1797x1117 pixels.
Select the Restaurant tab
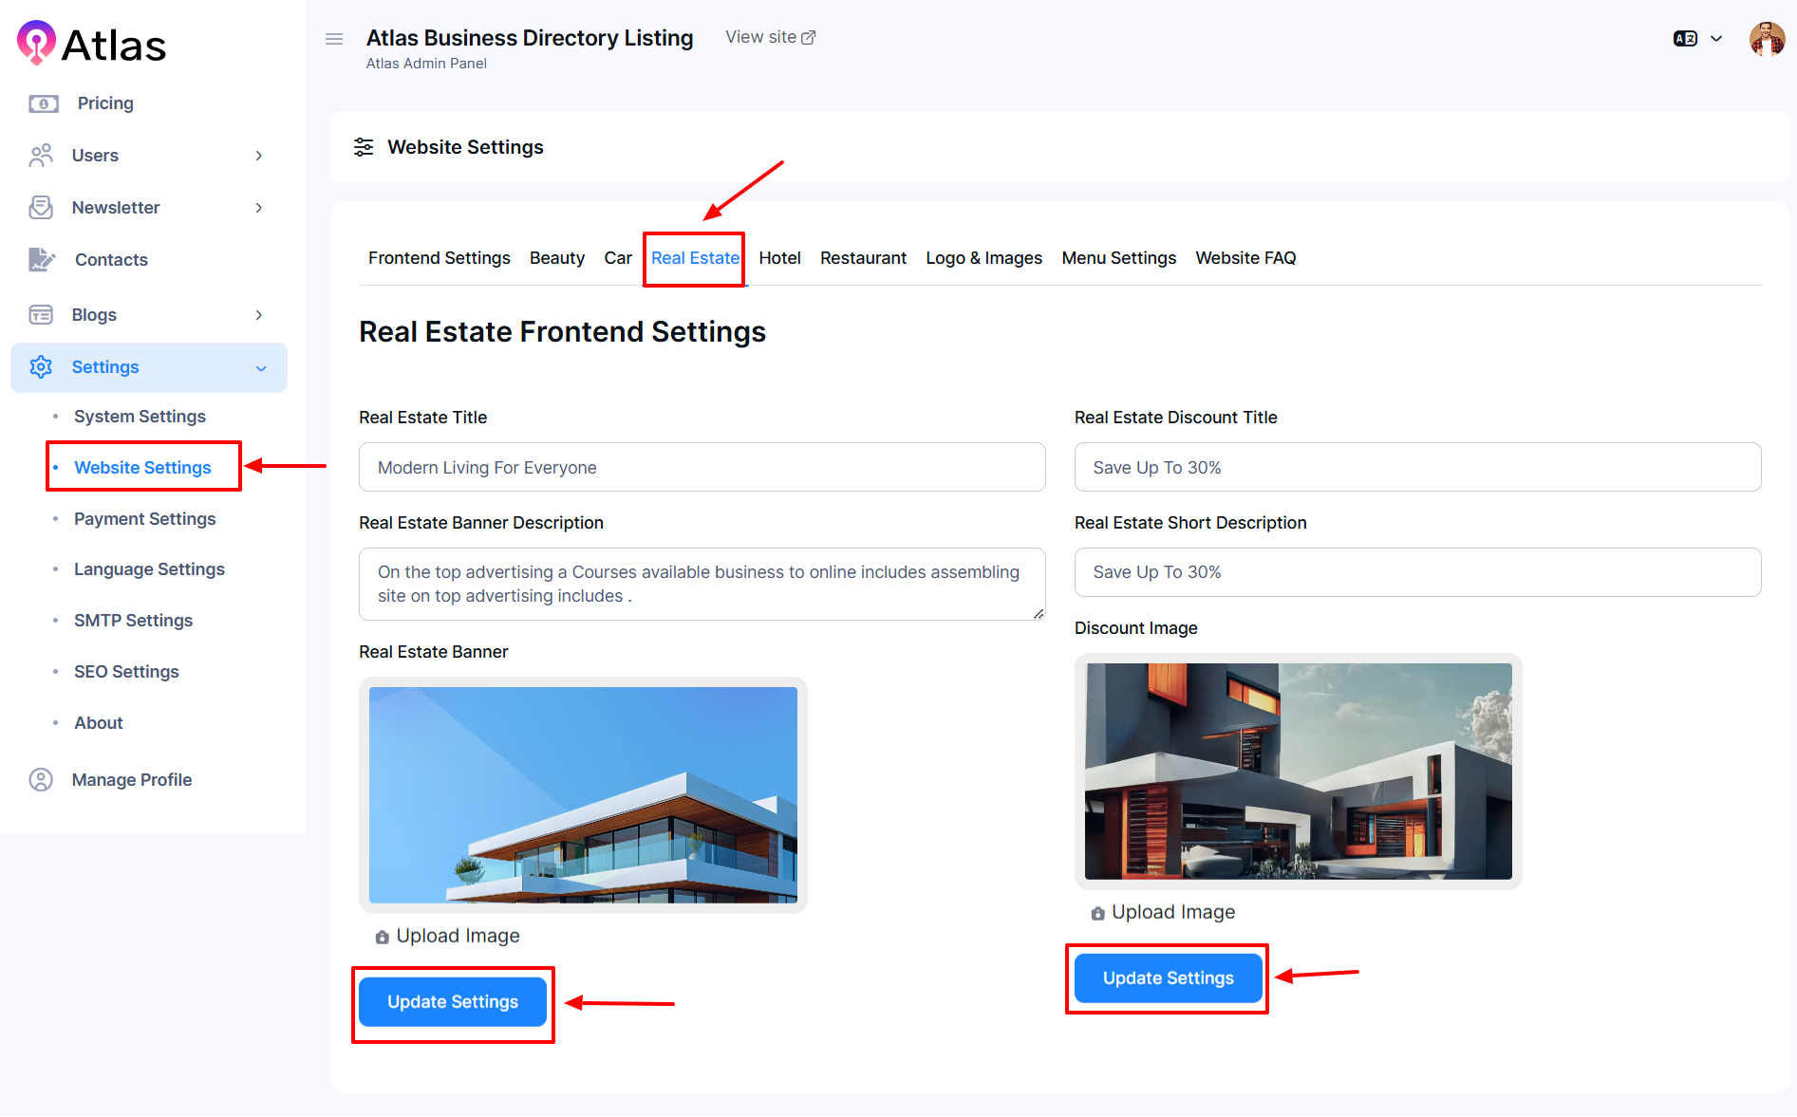point(863,258)
